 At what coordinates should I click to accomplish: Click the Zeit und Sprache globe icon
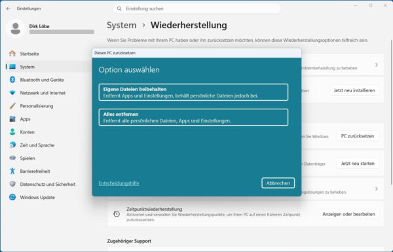pos(12,145)
